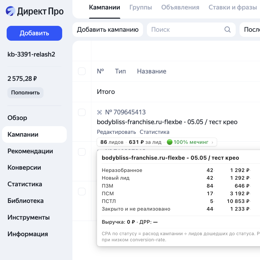Click the ПЗМ status row
This screenshot has width=260, height=260.
pos(176,186)
